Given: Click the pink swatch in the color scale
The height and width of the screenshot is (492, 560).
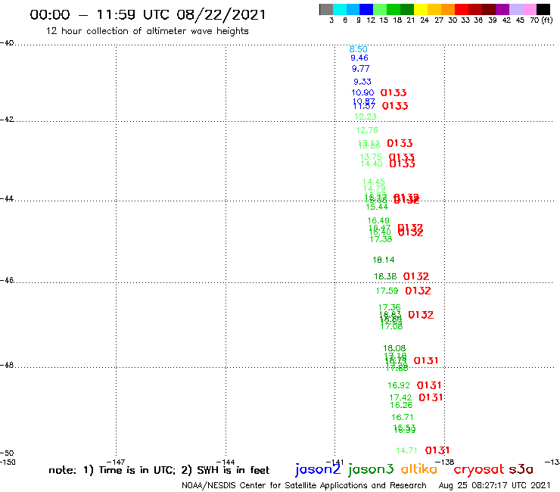Looking at the screenshot, I should pos(530,9).
